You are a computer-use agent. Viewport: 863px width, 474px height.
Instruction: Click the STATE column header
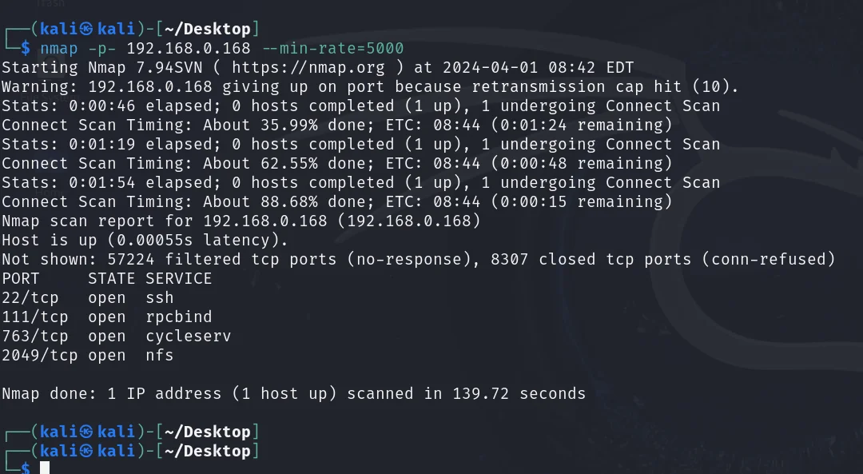pyautogui.click(x=111, y=278)
